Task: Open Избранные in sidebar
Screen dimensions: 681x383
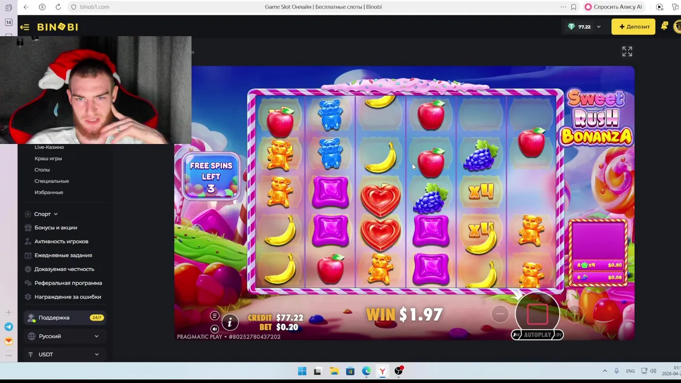Action: (x=48, y=192)
